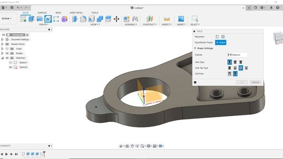Collapse the Sketches node
Image resolution: width=283 pixels, height=159 pixels.
(x=2, y=58)
